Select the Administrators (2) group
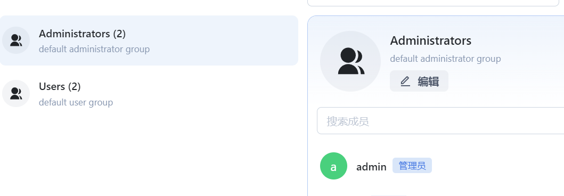564x196 pixels. 149,40
